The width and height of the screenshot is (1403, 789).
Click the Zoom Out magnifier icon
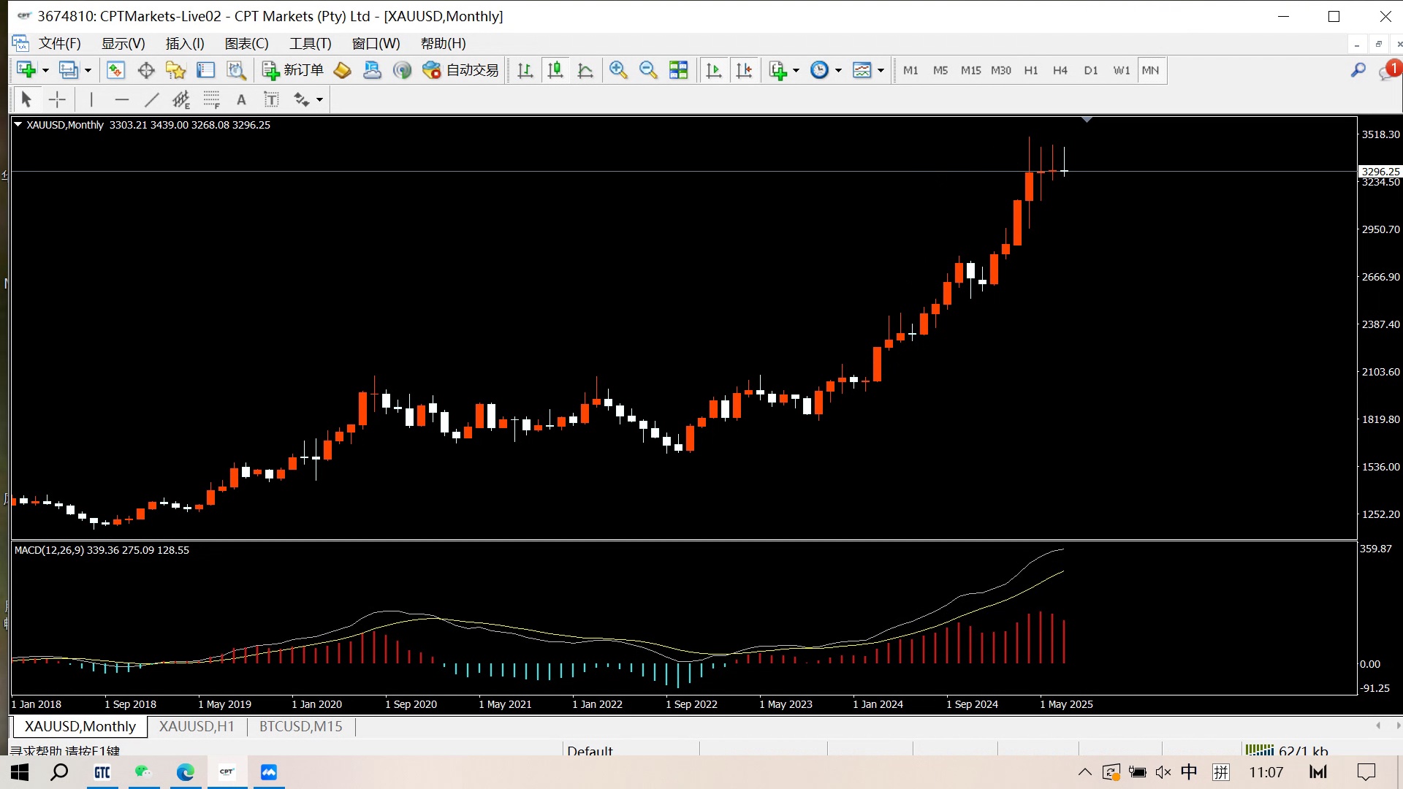point(647,70)
